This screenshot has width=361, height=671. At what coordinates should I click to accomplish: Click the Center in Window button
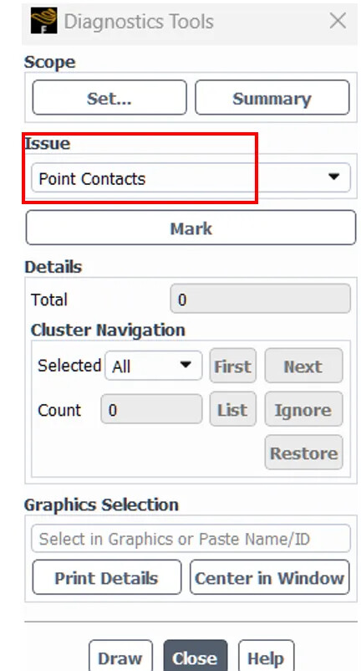270,577
